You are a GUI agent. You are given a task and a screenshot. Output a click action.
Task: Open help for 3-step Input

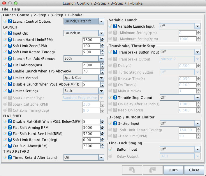pos(115,123)
